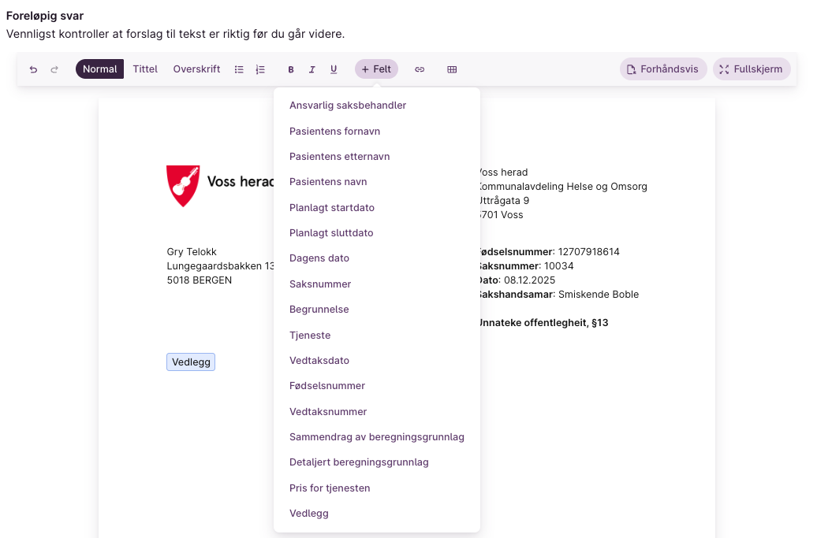The image size is (817, 538).
Task: Open Forhåndsvis preview
Action: [662, 69]
